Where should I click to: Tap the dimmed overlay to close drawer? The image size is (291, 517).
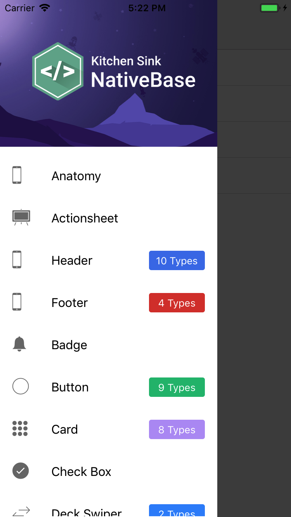(x=254, y=310)
